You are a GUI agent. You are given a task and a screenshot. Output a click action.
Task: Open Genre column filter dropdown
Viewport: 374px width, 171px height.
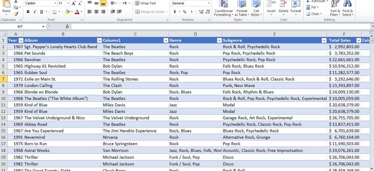[x=219, y=40]
